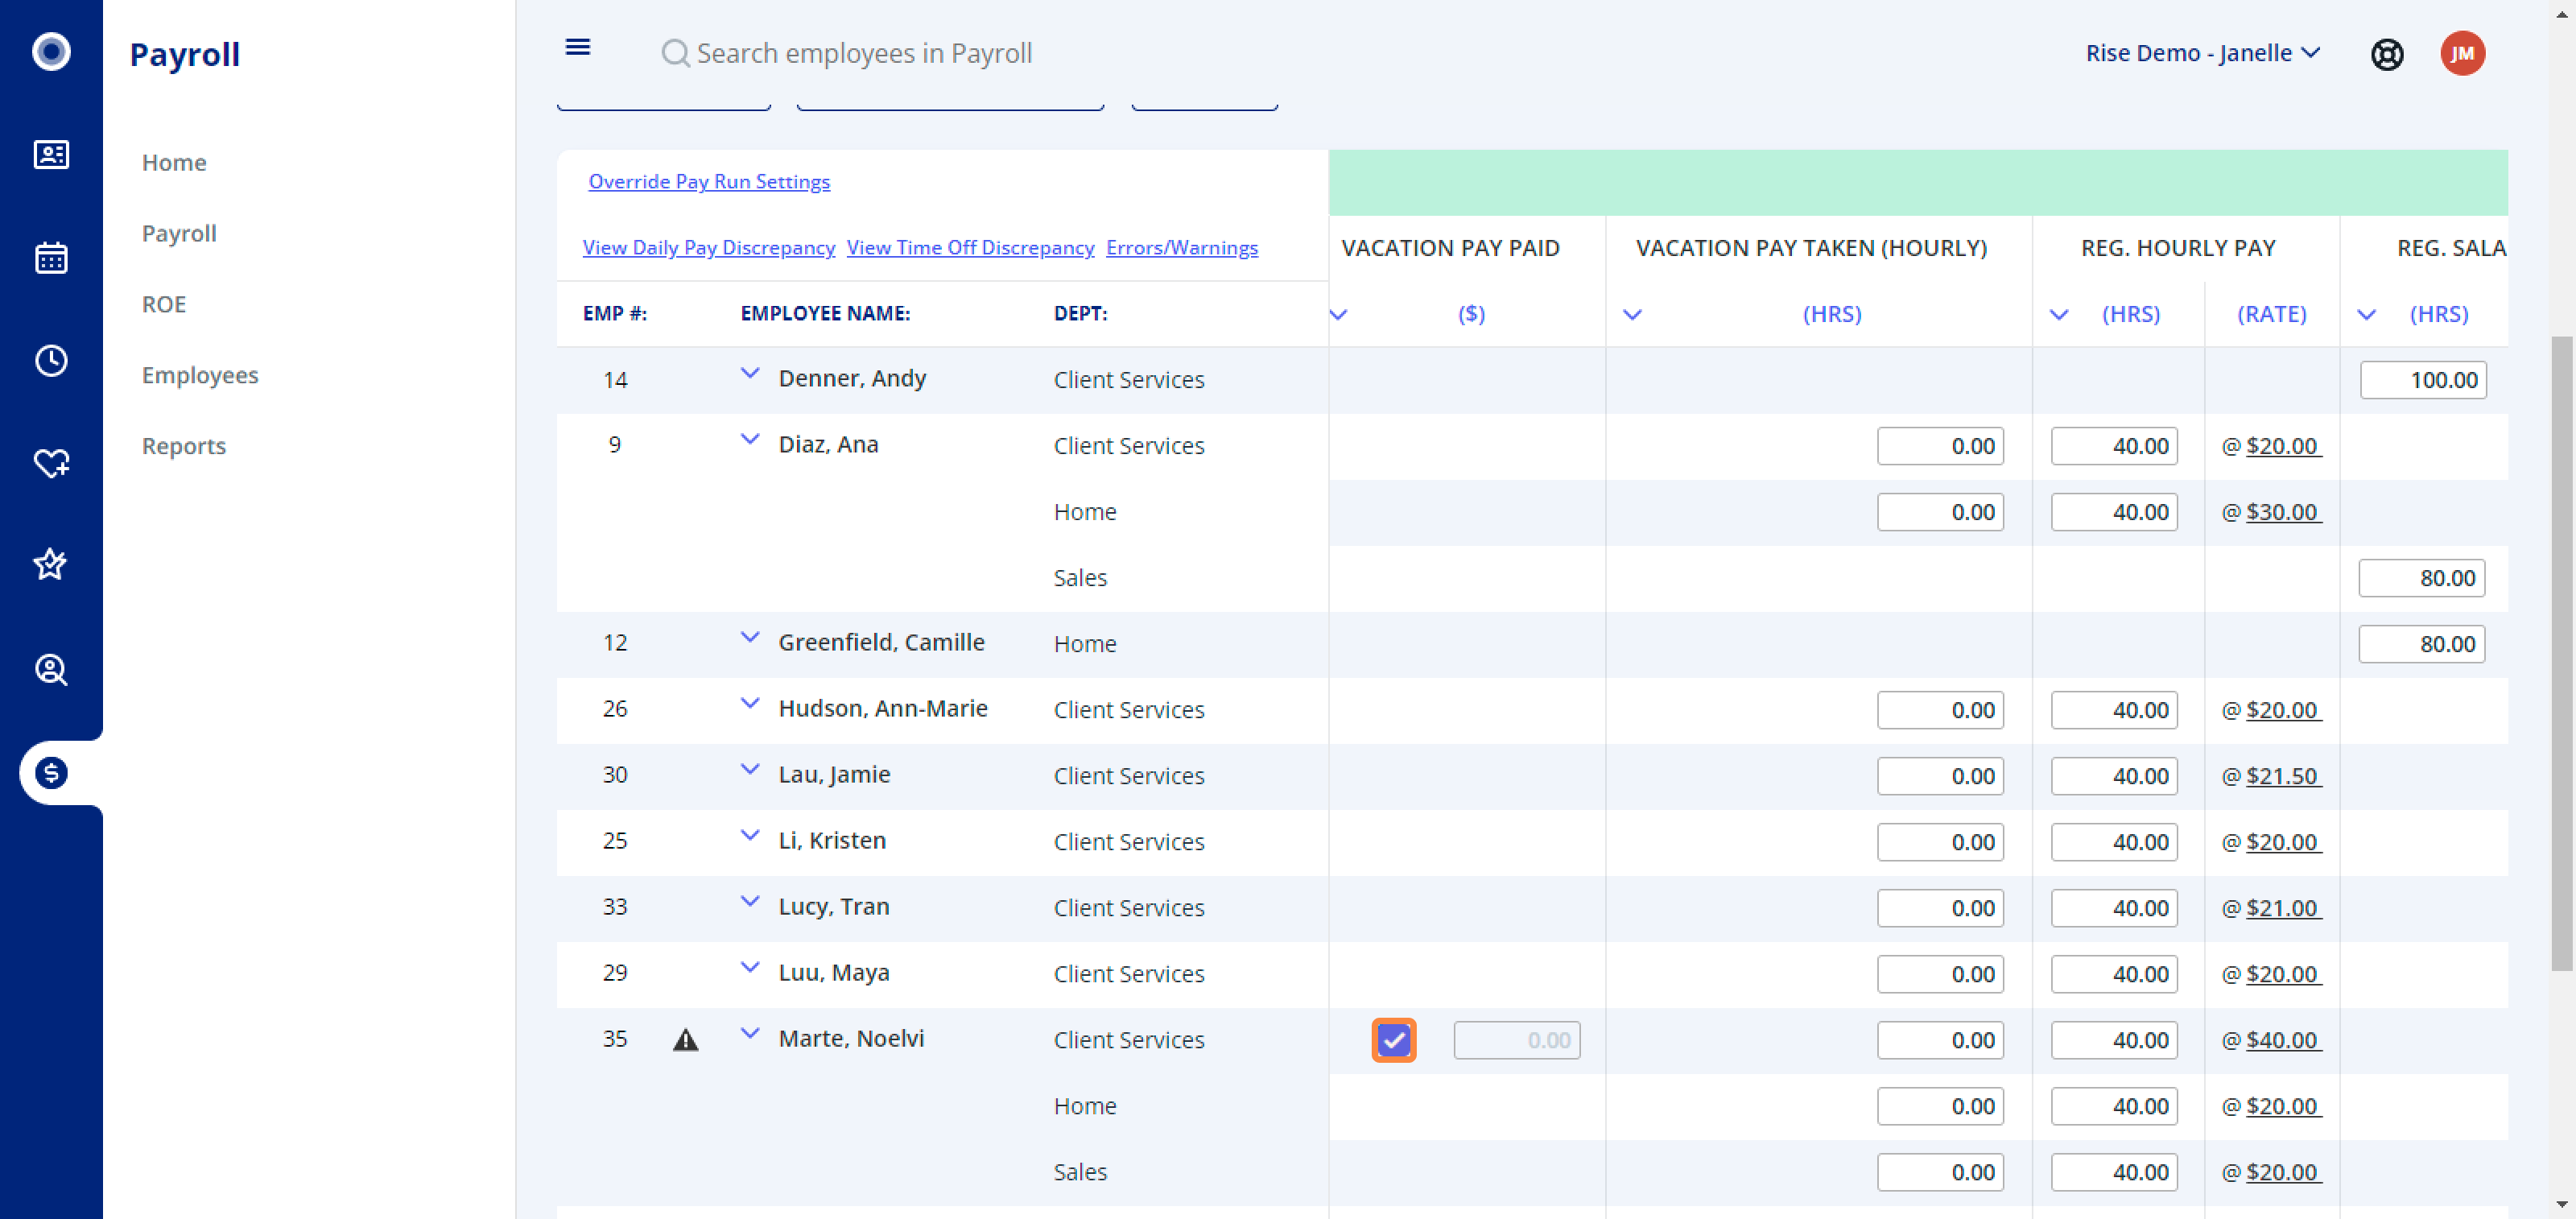Click $21.50 rate link for Lau, Jamie
The height and width of the screenshot is (1219, 2576).
(2282, 776)
